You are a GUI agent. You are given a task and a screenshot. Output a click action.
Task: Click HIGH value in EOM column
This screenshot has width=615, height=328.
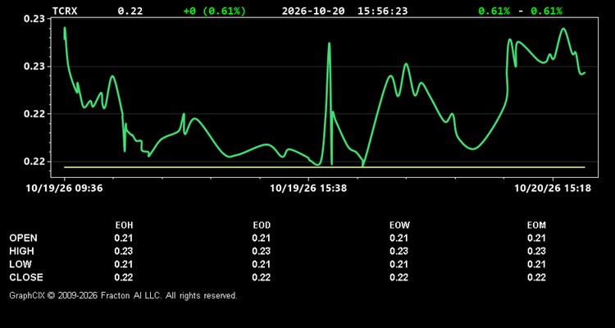(x=536, y=251)
